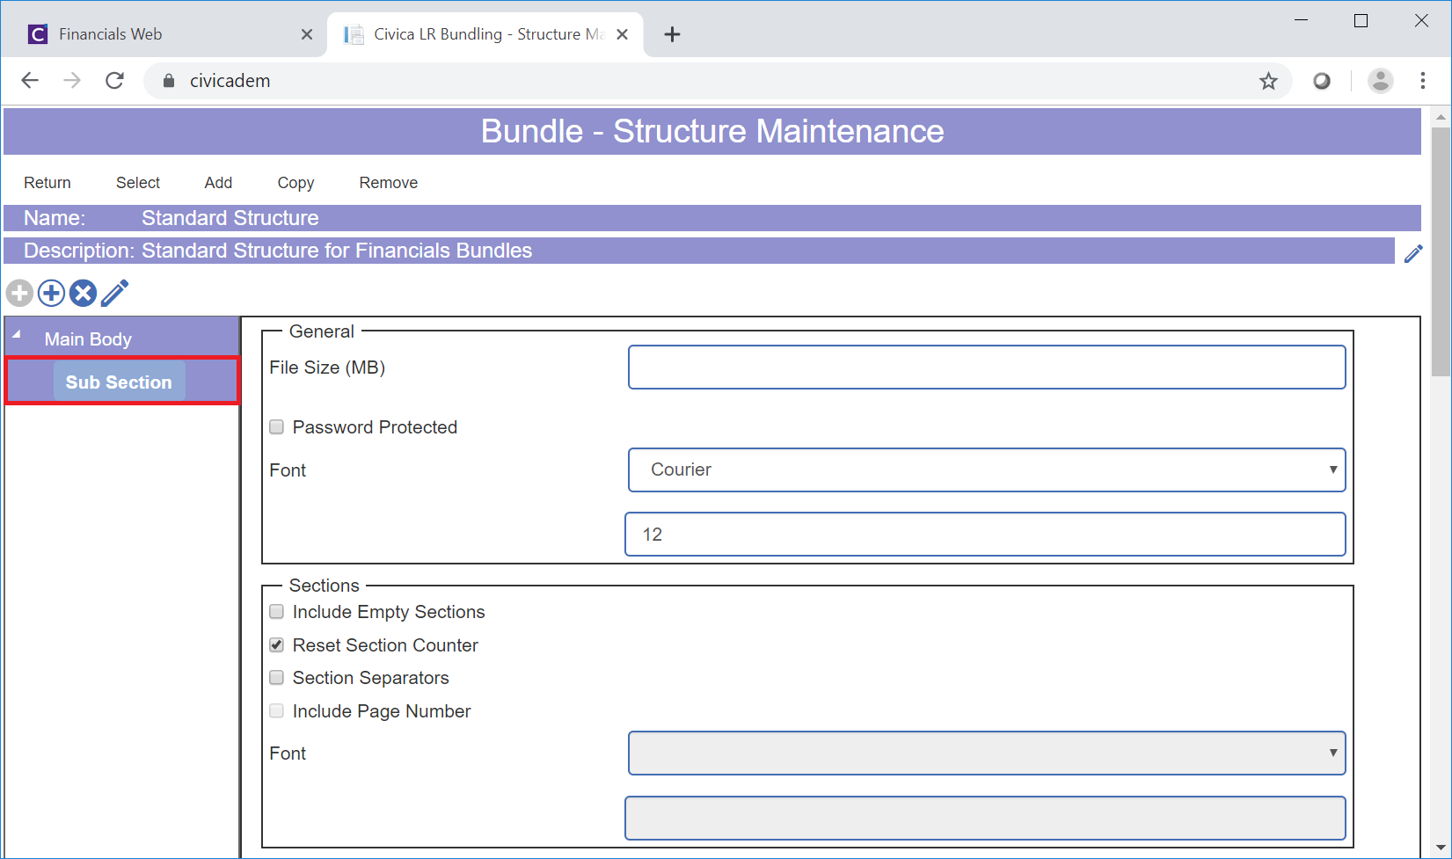Click the extension icon beside the star
The image size is (1452, 859).
pos(1322,81)
